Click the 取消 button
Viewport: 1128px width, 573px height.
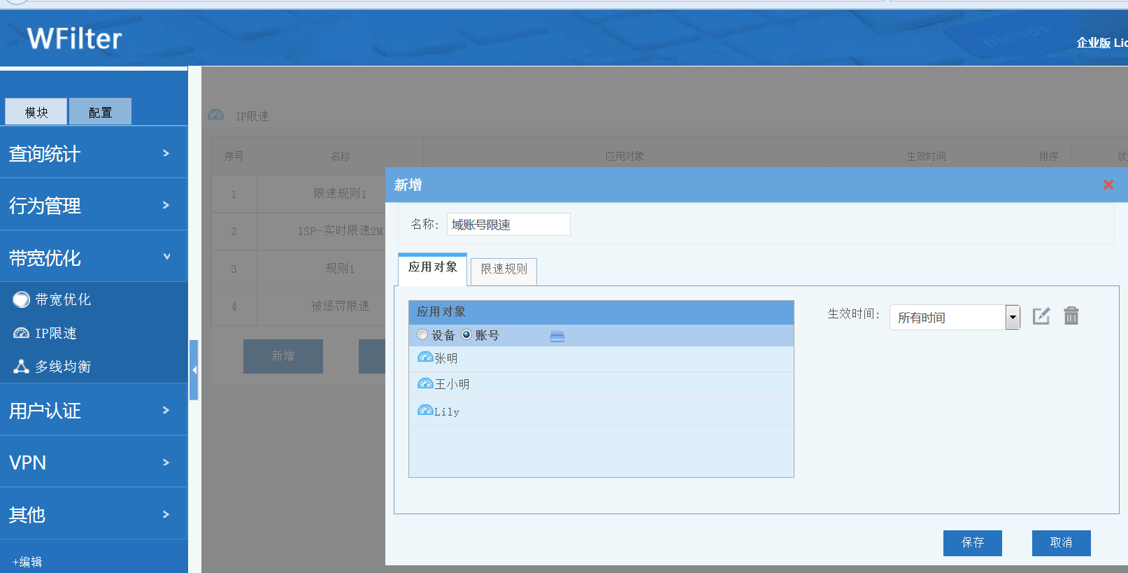pyautogui.click(x=1061, y=543)
